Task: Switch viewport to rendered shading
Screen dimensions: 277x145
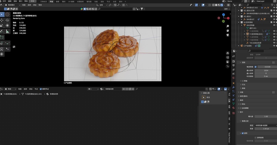Action: tap(222, 5)
